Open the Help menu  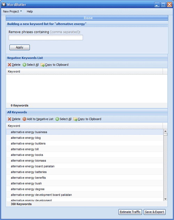(30, 12)
